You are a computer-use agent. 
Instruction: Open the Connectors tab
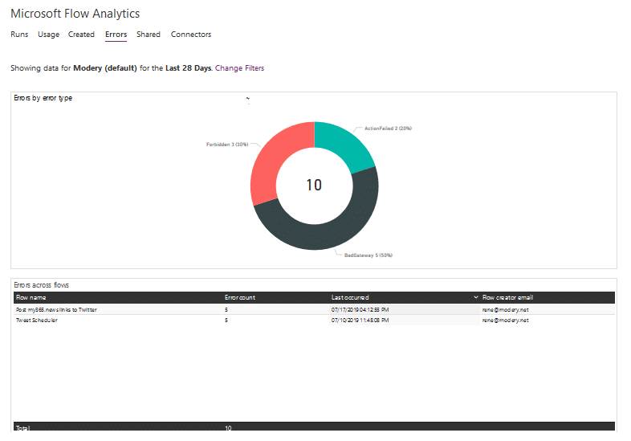[x=191, y=35]
